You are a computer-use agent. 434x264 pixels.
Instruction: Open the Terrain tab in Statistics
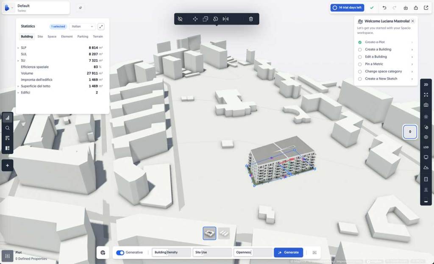(98, 36)
